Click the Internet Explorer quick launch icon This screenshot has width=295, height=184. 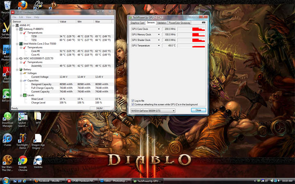tap(24, 181)
